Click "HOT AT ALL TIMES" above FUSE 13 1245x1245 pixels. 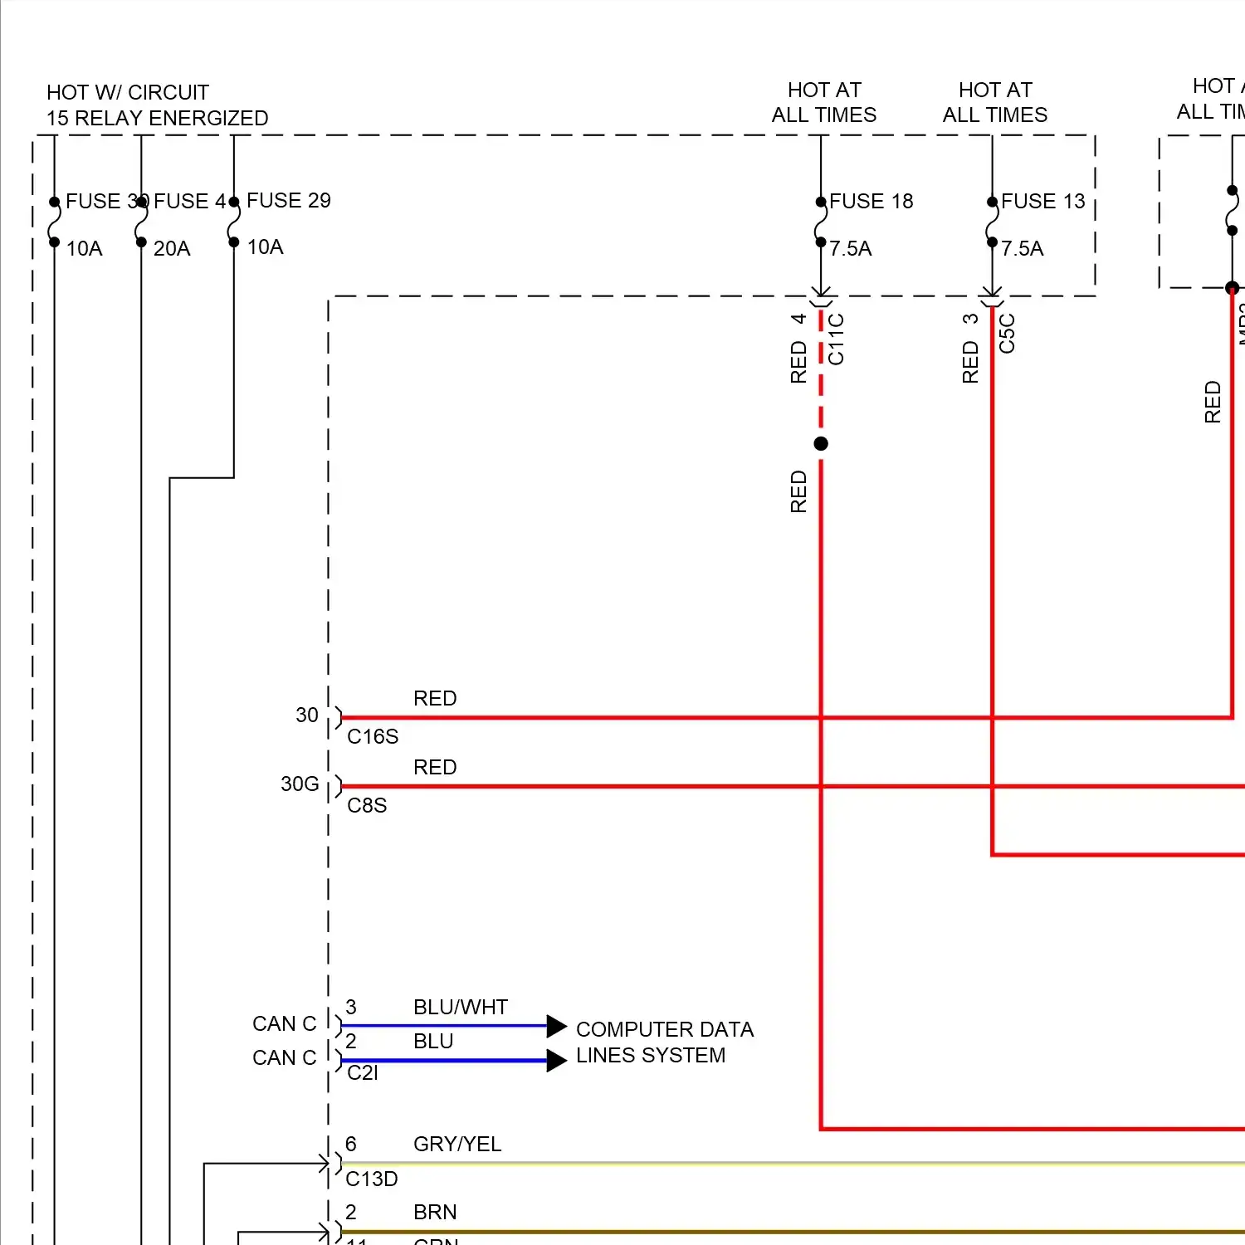(x=995, y=102)
